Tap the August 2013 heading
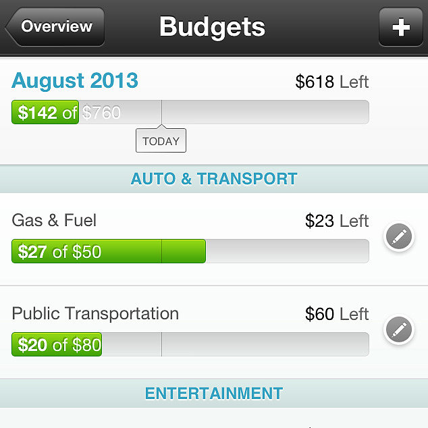 pyautogui.click(x=75, y=80)
